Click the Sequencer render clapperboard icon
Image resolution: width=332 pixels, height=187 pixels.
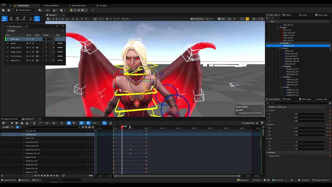coord(27,123)
